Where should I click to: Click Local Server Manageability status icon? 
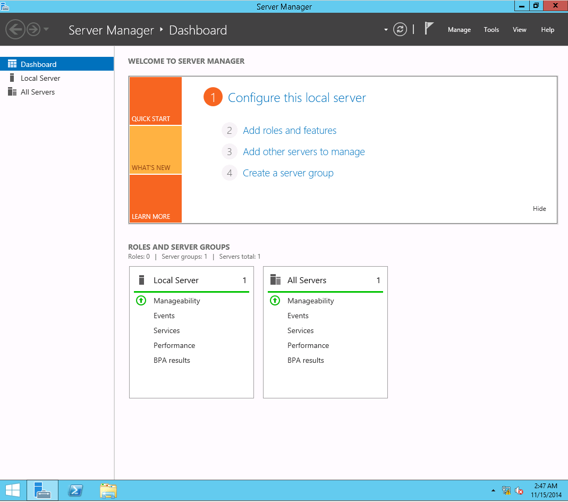pos(141,301)
